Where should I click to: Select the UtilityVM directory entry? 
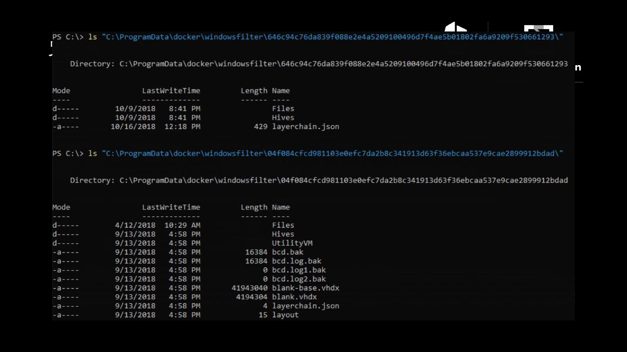[292, 243]
